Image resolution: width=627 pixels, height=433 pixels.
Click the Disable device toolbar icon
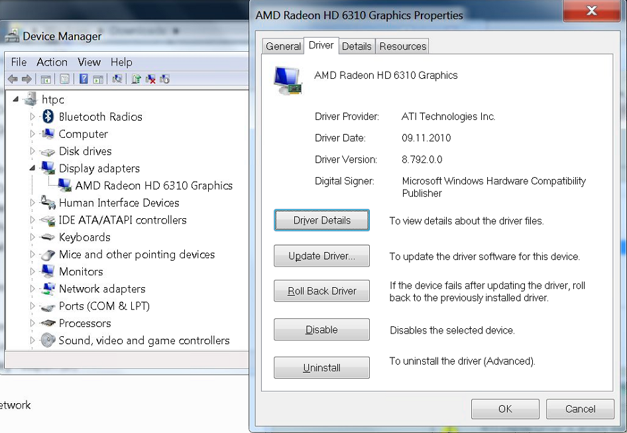[165, 79]
